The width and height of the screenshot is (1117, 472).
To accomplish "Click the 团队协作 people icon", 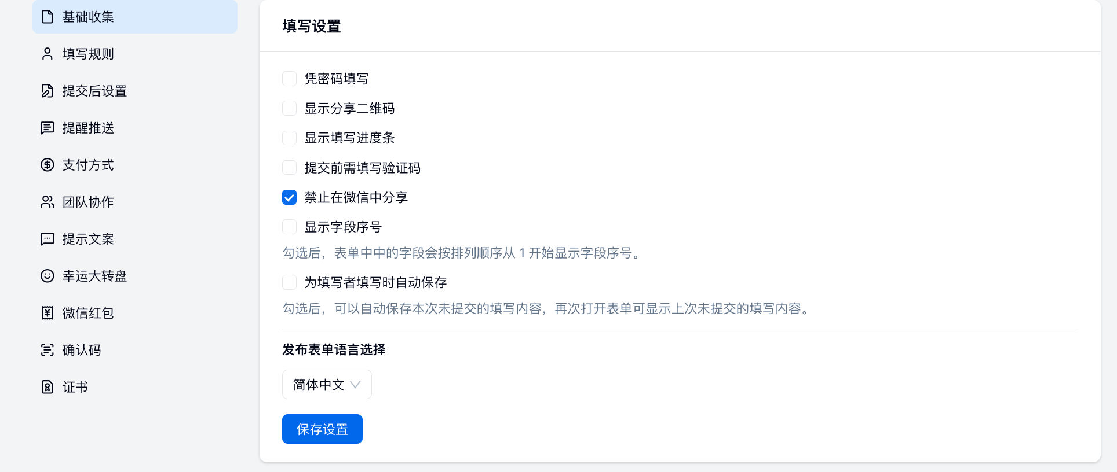I will click(48, 202).
